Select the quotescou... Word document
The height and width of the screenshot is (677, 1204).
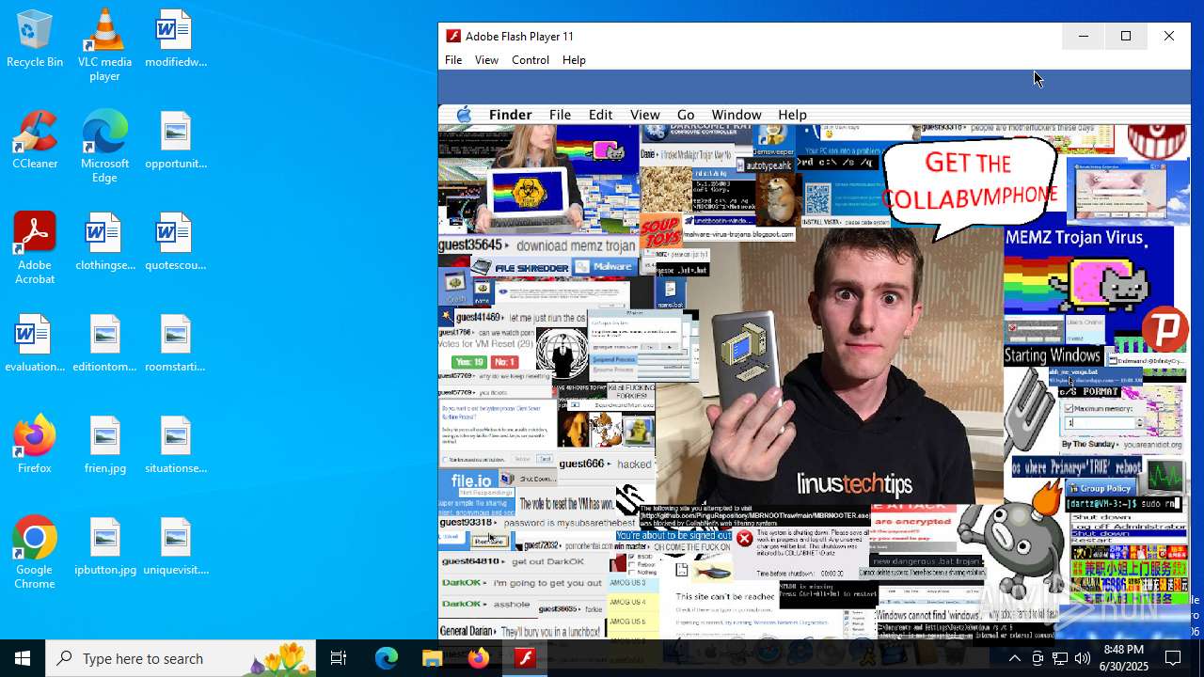point(175,243)
